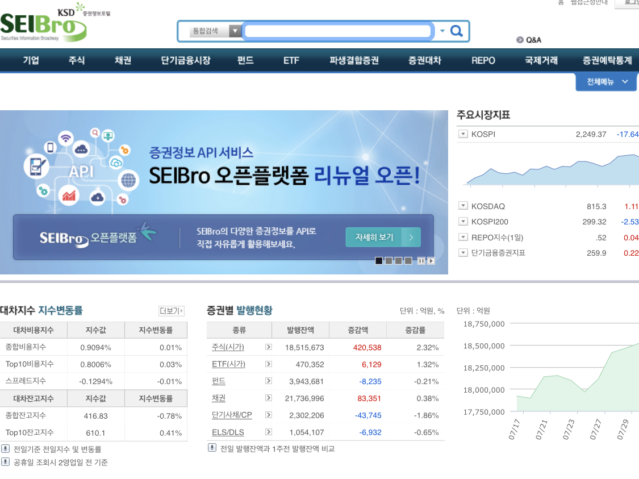Open the 펀드 menu
Image resolution: width=639 pixels, height=479 pixels.
245,60
